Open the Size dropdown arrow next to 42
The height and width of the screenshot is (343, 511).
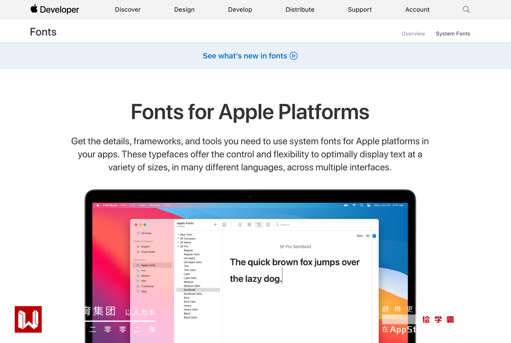[374, 236]
